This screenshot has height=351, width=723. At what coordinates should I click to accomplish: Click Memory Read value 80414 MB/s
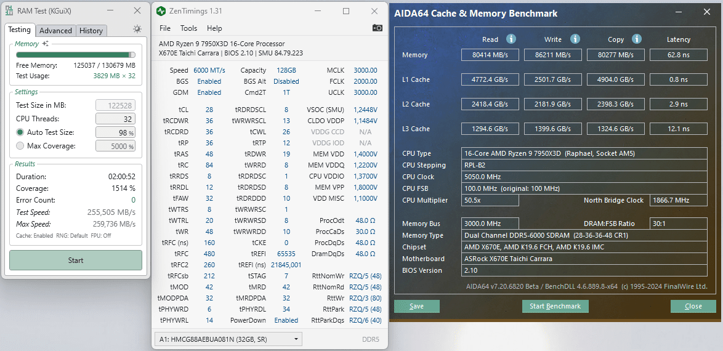(x=490, y=55)
